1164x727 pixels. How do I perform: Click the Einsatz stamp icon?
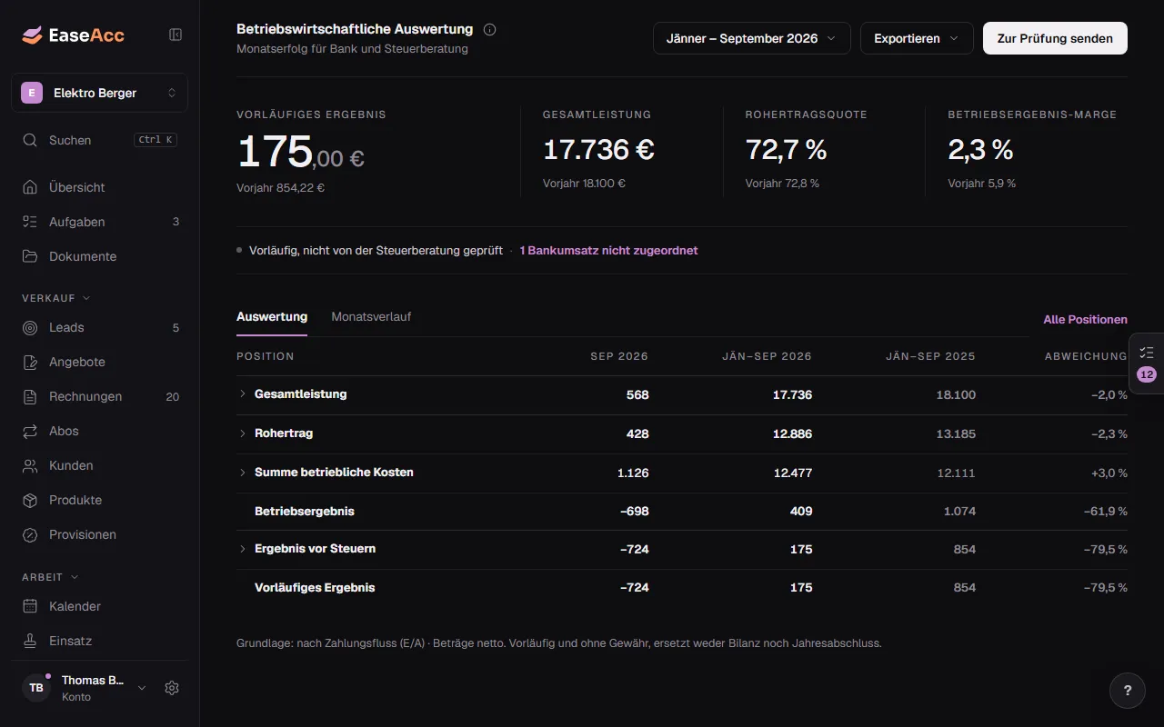pyautogui.click(x=30, y=641)
